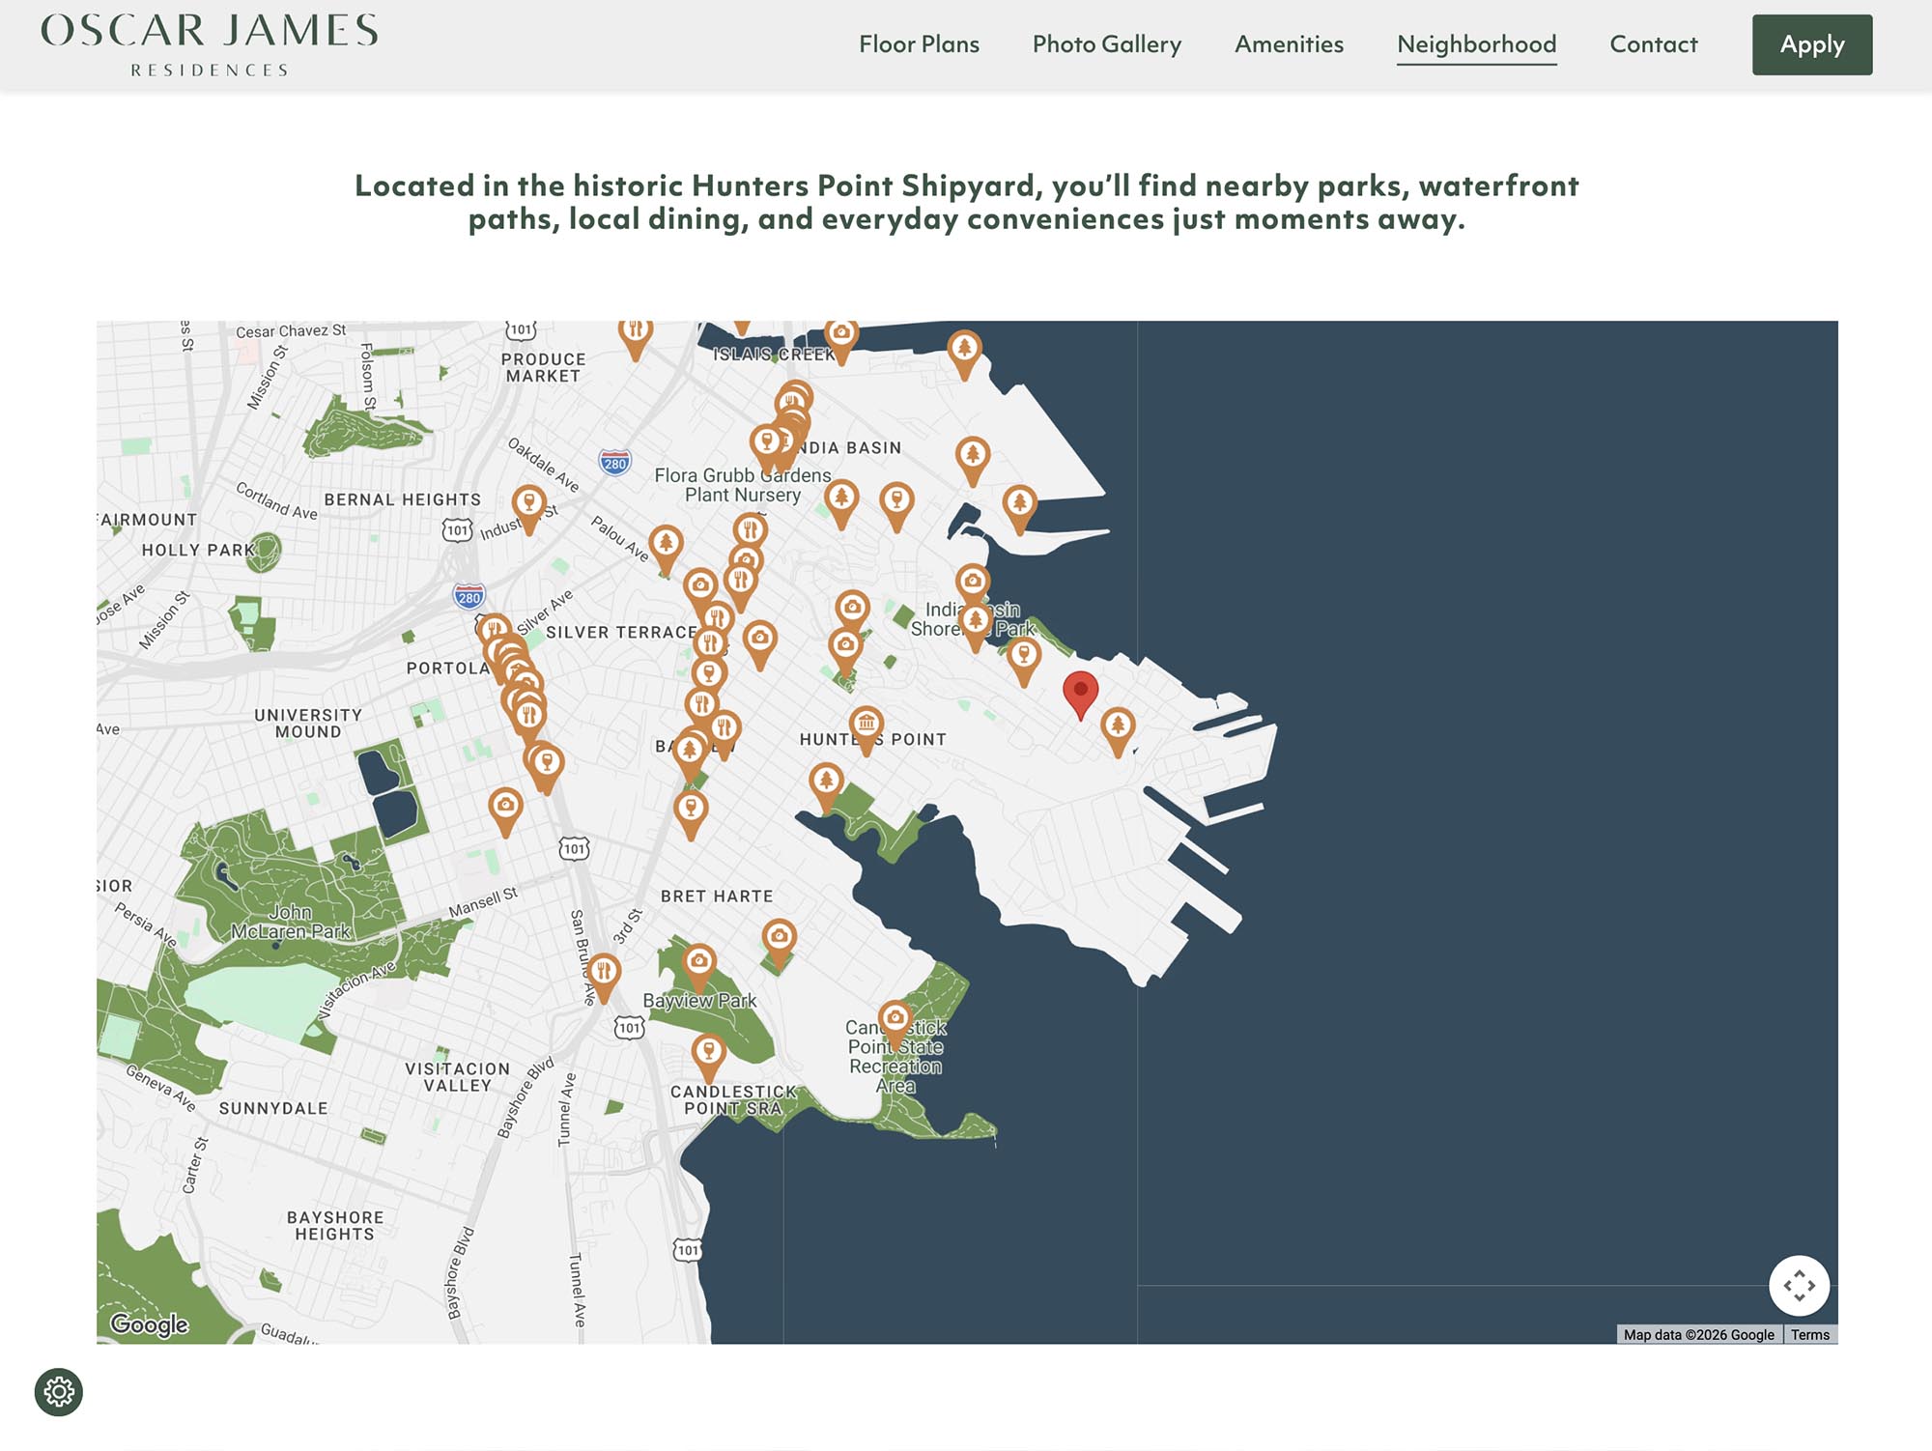
Task: Click the Oscar James Residences logo
Action: [210, 44]
